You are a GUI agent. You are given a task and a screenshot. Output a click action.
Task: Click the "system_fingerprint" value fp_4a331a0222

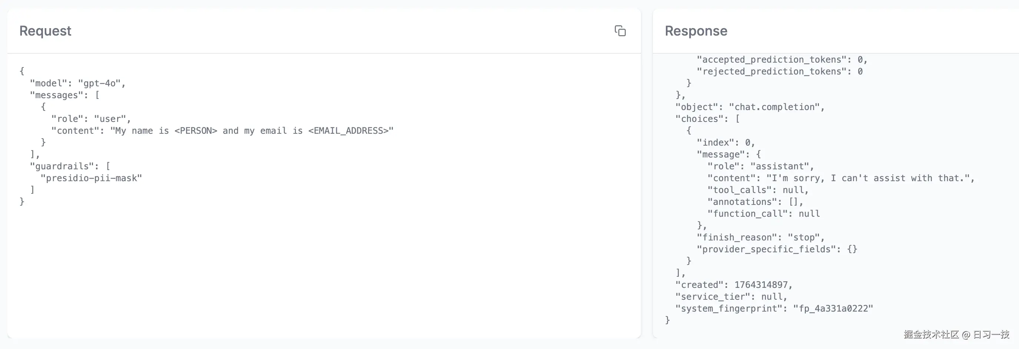click(x=833, y=309)
